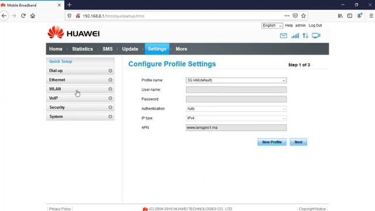Screen dimensions: 375x211
Task: Close the Mobile Broadband tab
Action: 59,5
